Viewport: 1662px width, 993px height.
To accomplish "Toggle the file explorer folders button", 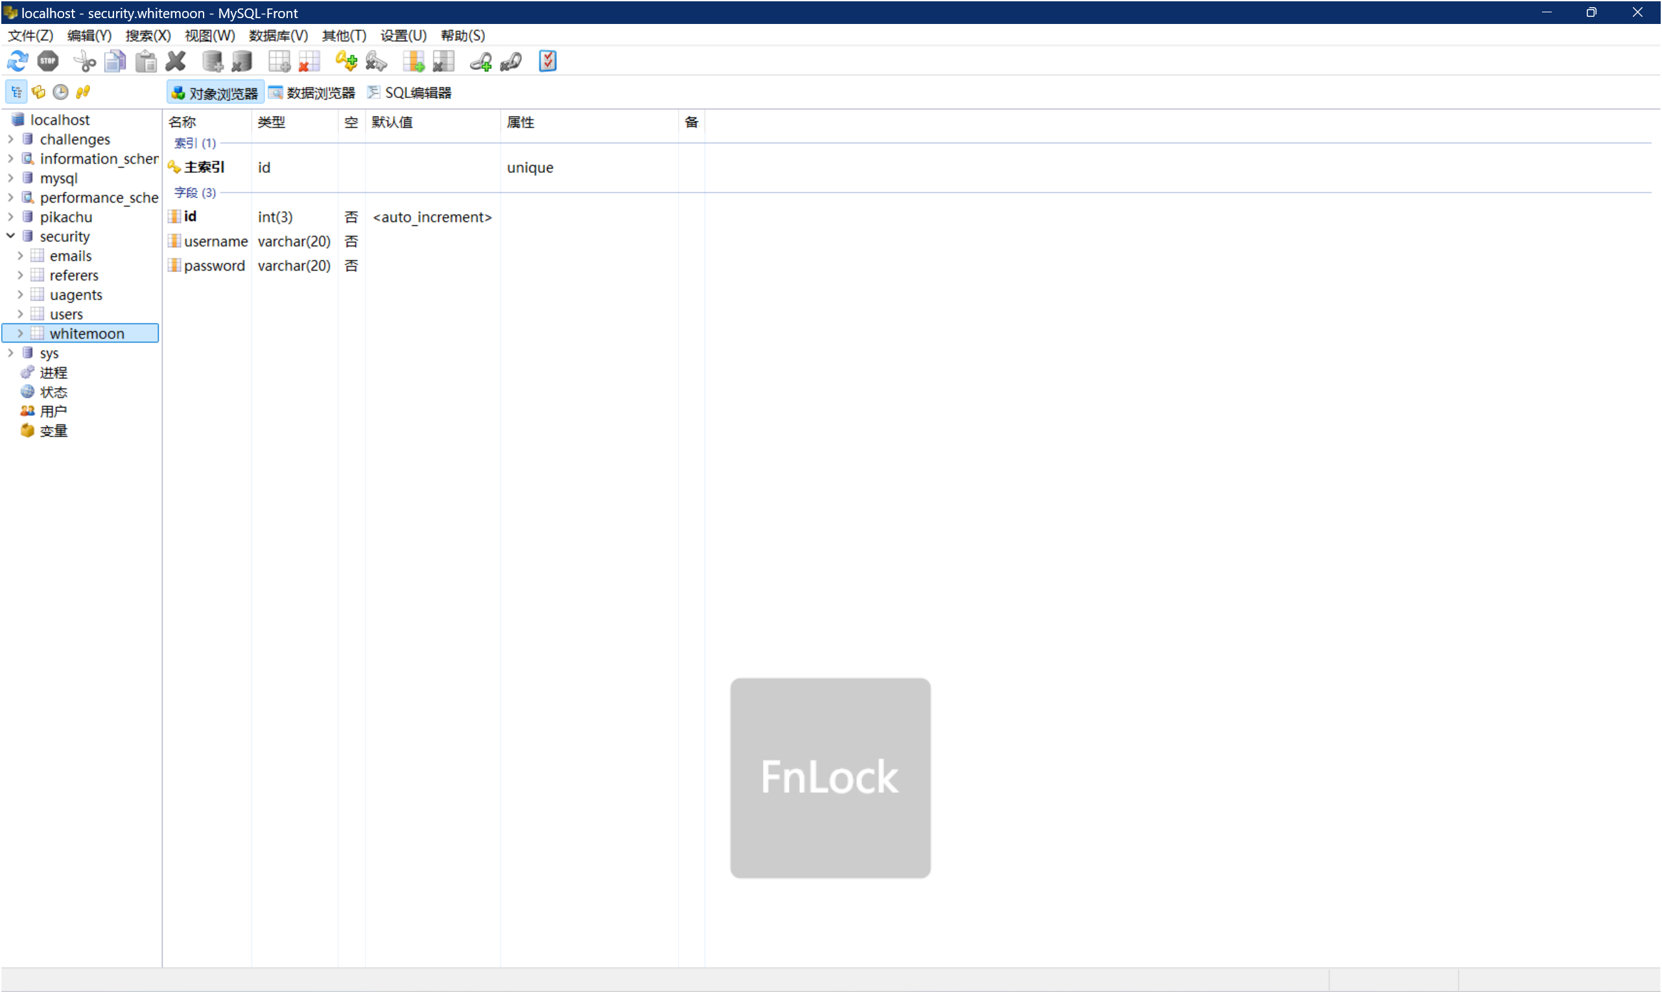I will click(38, 93).
